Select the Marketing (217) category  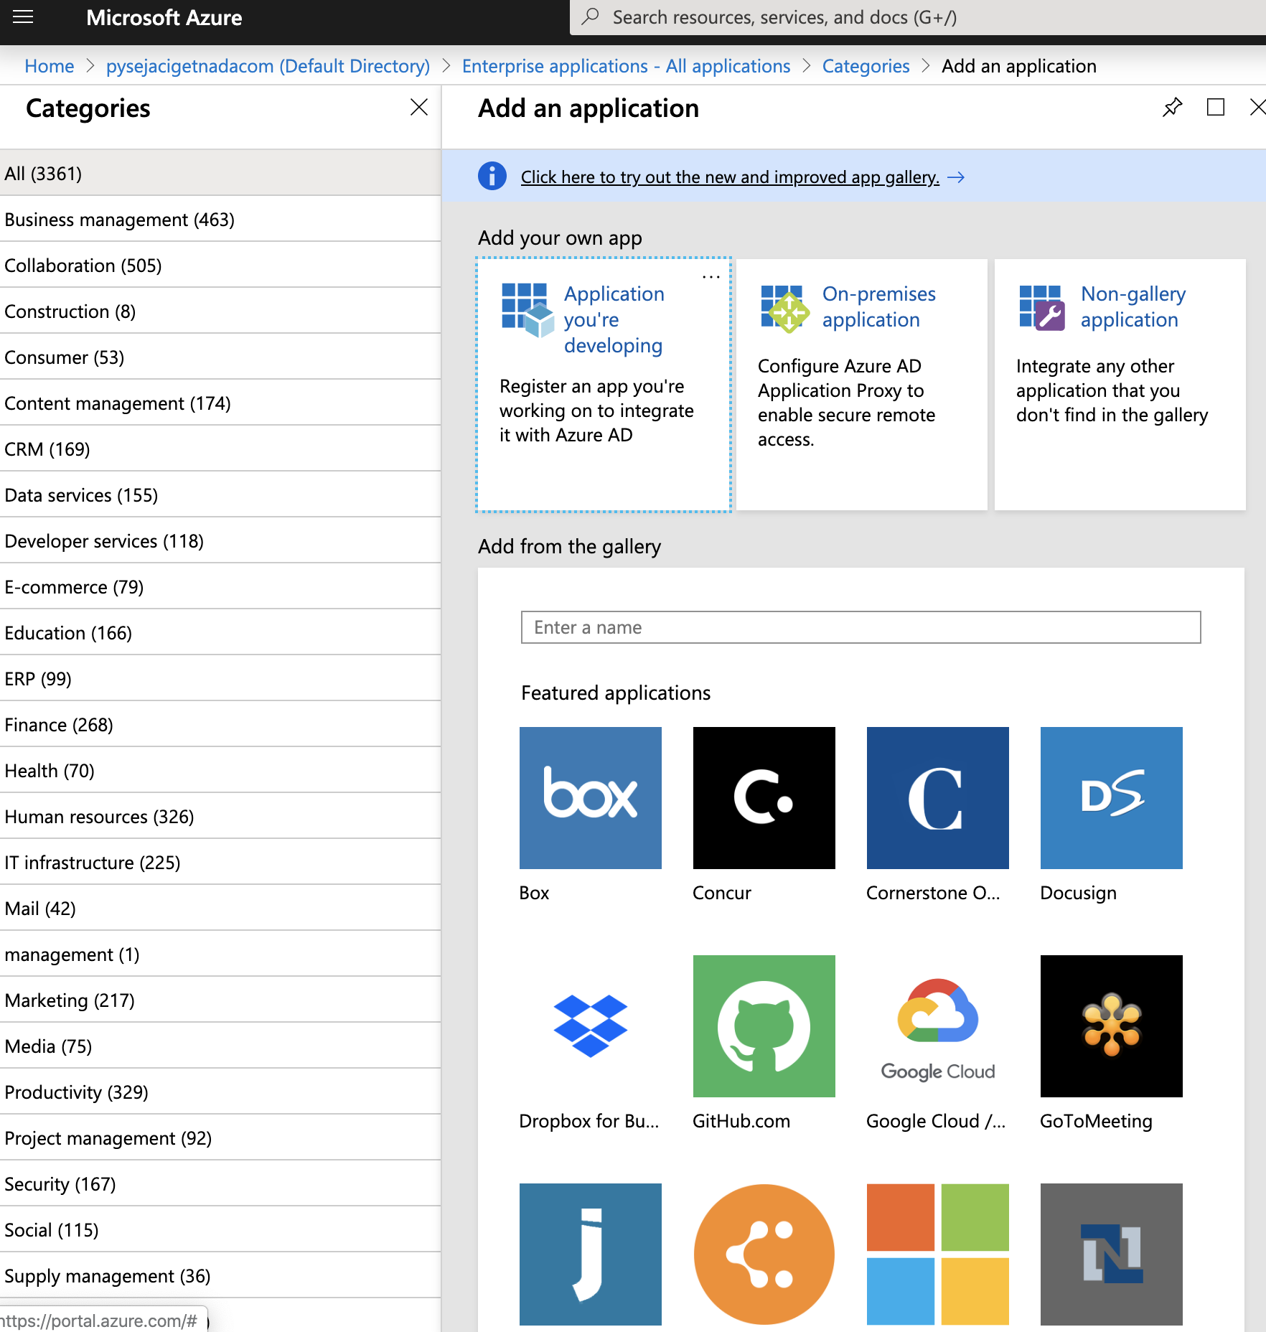[220, 1000]
